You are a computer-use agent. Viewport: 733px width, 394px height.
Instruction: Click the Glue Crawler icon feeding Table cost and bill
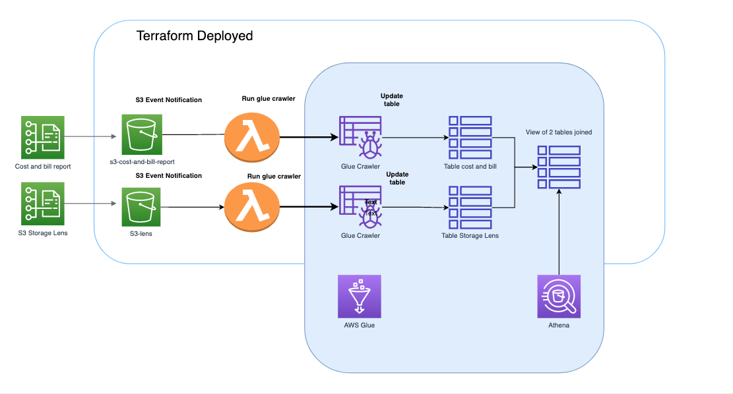tap(361, 138)
